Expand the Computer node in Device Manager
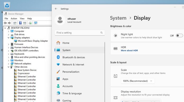The image size is (184, 102). click(x=8, y=31)
